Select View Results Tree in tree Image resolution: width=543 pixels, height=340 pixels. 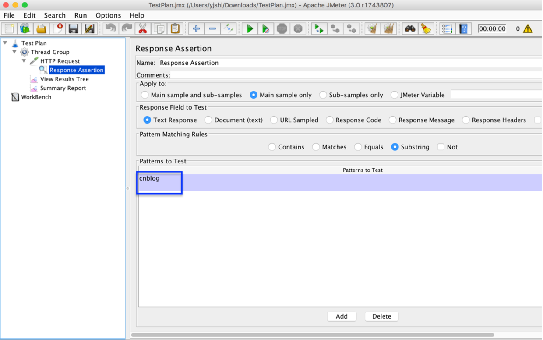pos(64,79)
